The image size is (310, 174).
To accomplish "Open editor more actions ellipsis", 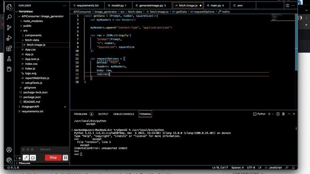I will click(293, 5).
